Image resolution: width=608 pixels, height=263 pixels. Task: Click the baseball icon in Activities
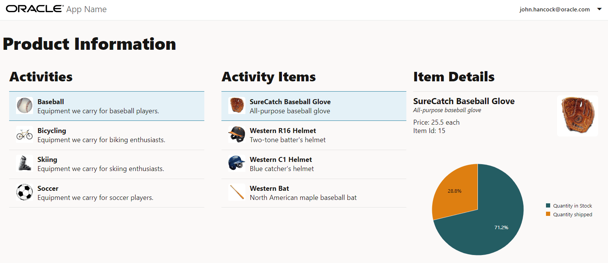pyautogui.click(x=24, y=106)
